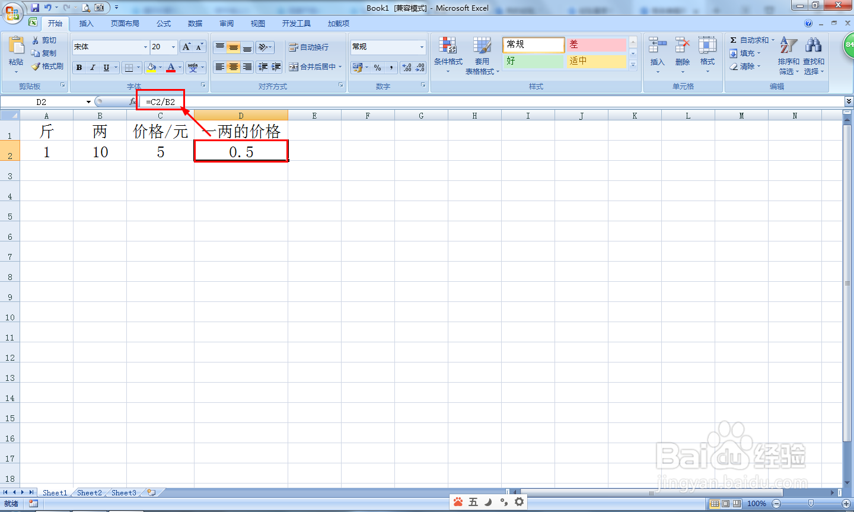This screenshot has width=854, height=512.
Task: Open 条件格式 conditional formatting
Action: (x=448, y=55)
